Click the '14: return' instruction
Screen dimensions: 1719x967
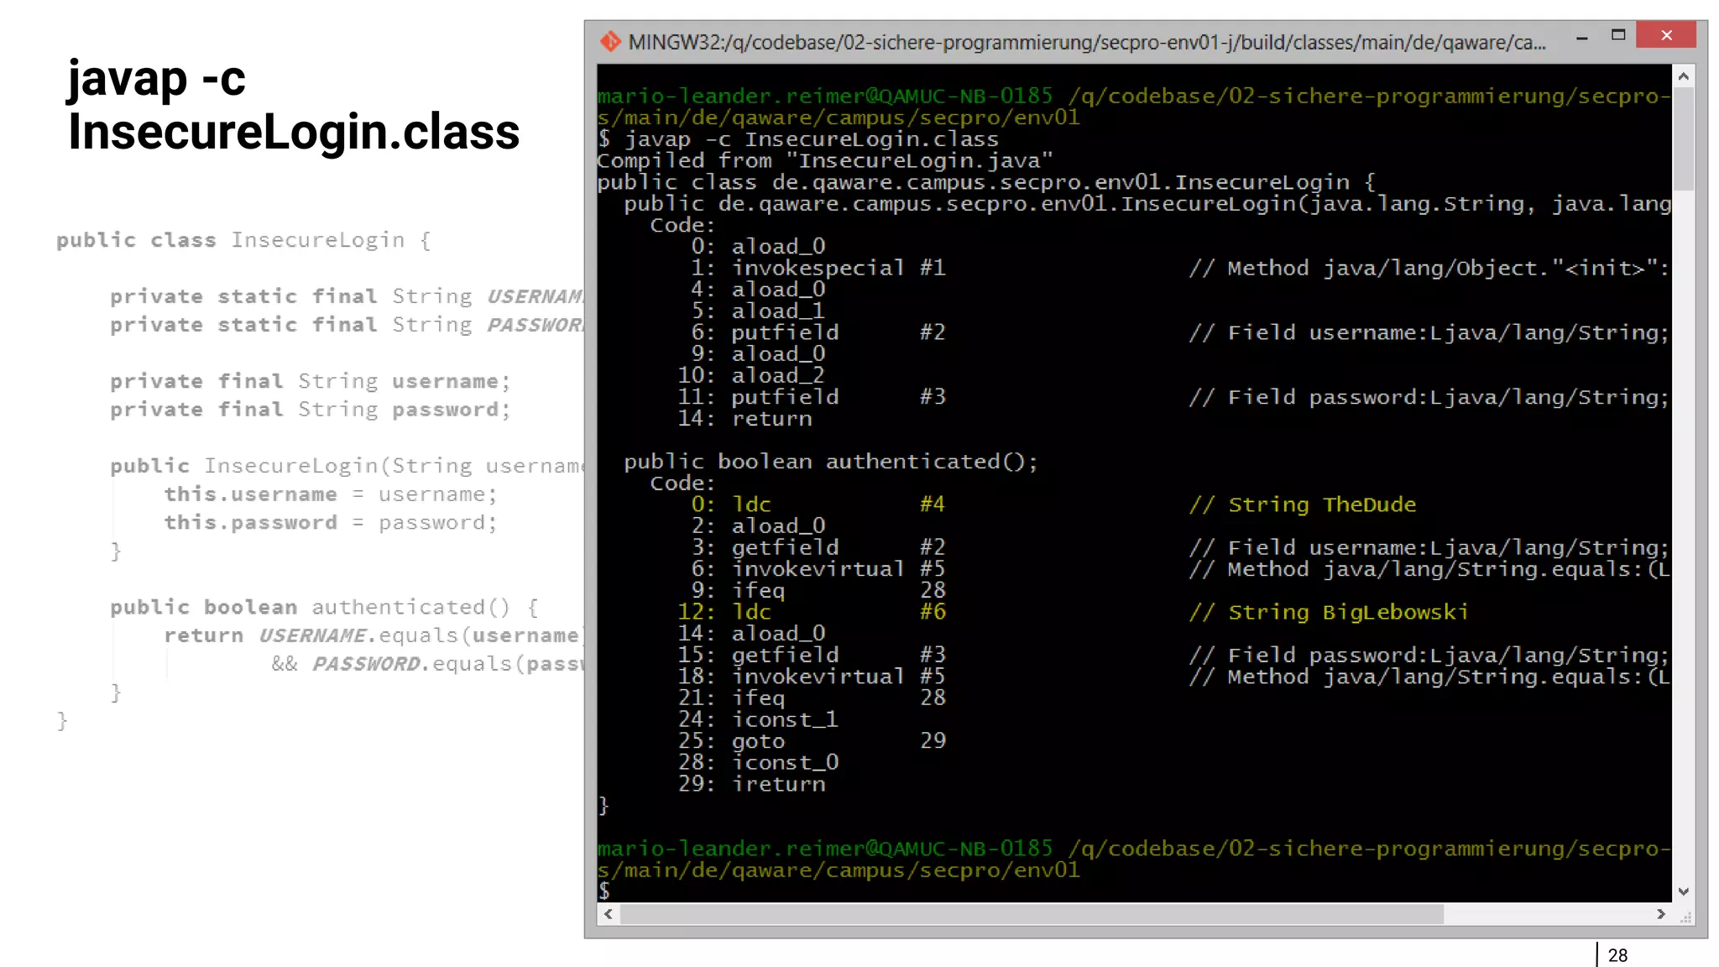coord(745,419)
